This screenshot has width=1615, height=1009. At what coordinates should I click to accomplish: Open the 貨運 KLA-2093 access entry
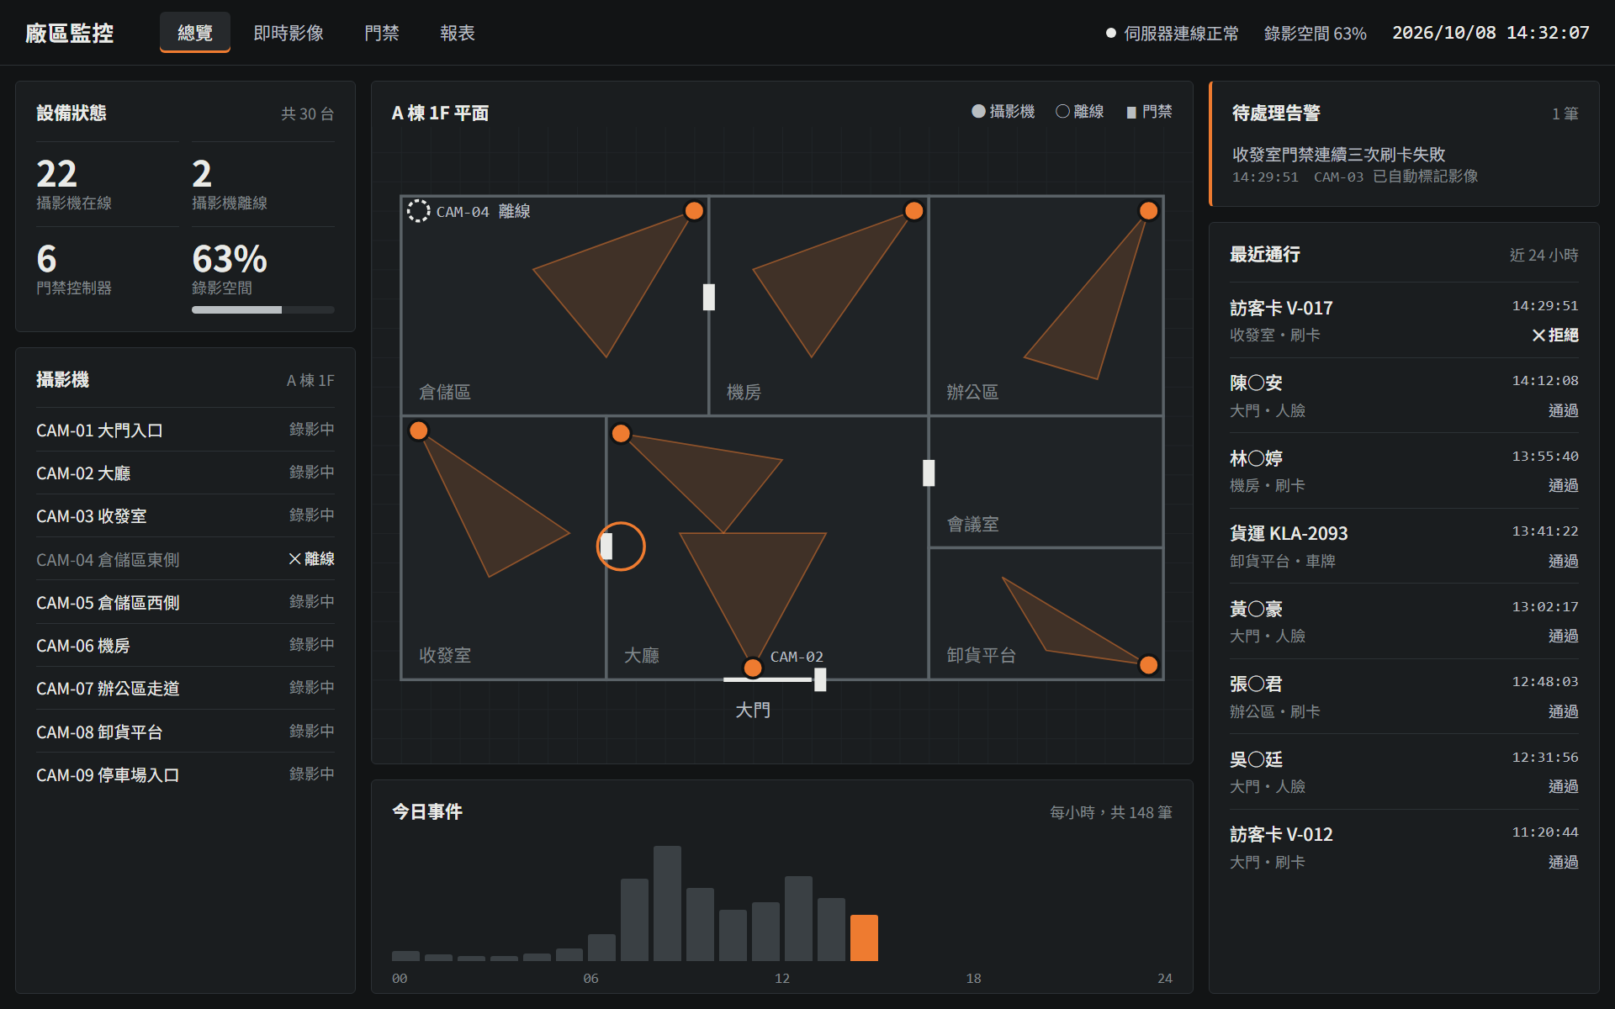tap(1404, 546)
